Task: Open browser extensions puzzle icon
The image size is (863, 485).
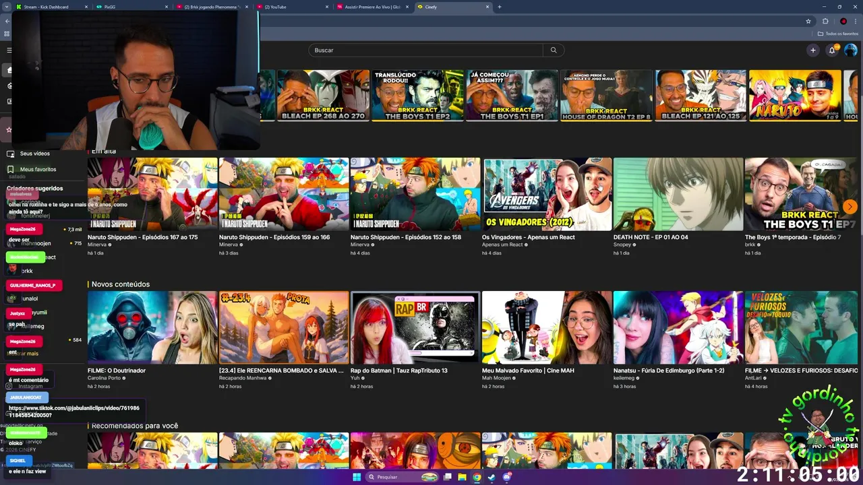Action: pos(825,21)
